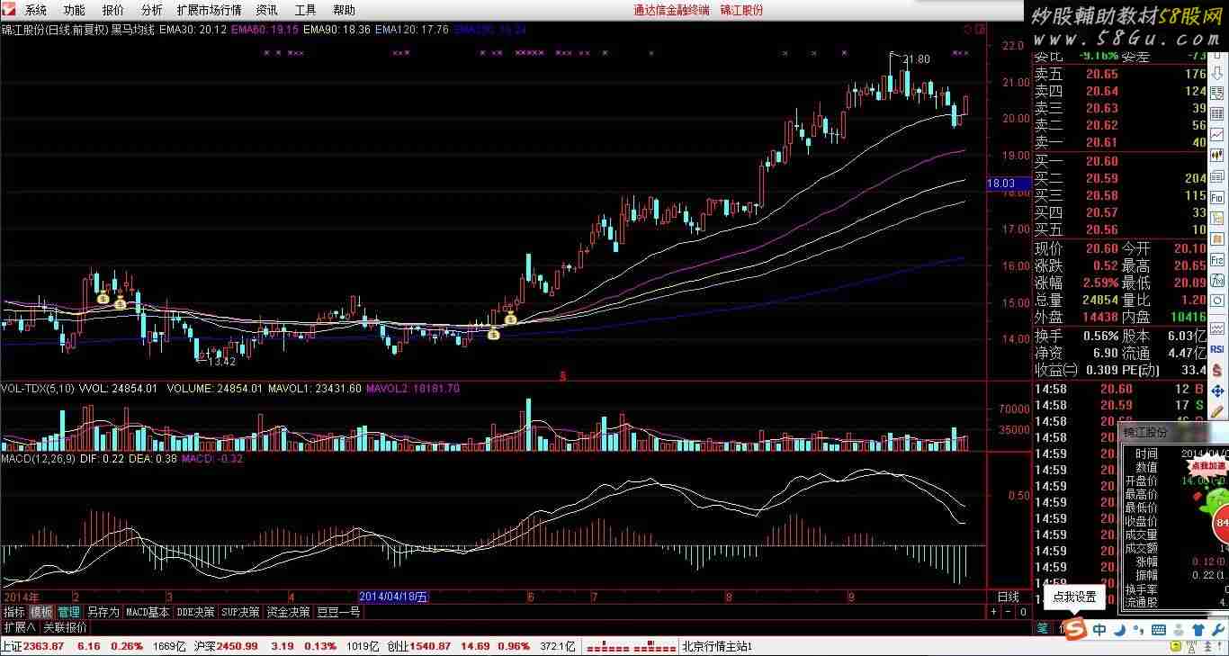Select the MACD基本 template tab
Viewport: 1229px width, 656px height.
point(148,612)
